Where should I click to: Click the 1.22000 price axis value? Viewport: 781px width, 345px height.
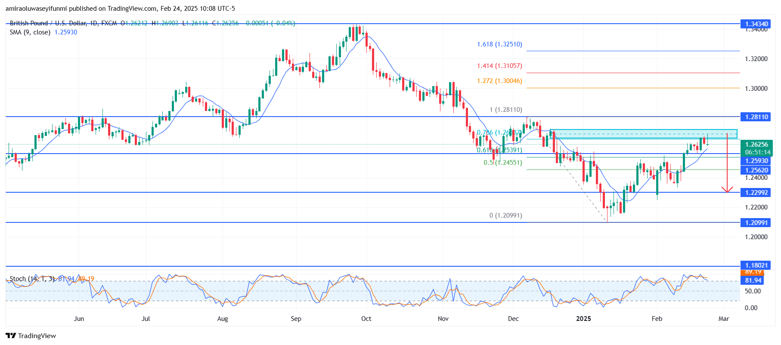pyautogui.click(x=756, y=207)
